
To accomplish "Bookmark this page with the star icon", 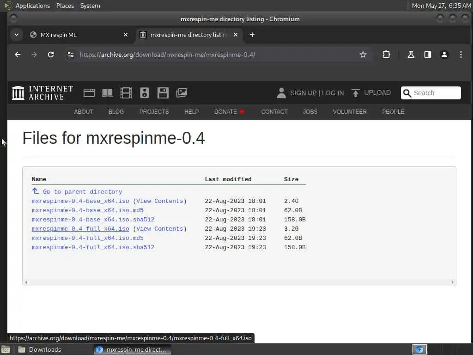I will [363, 55].
